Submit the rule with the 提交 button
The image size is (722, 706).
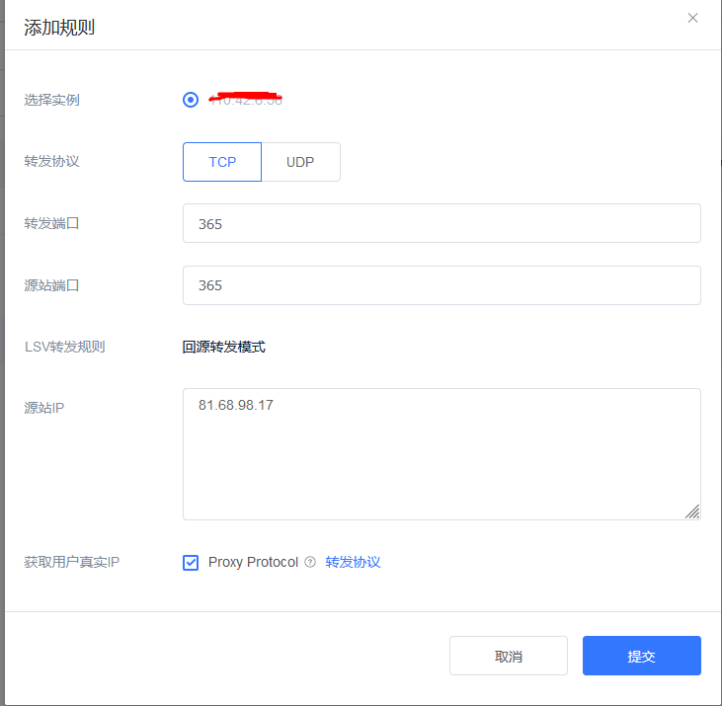click(x=641, y=656)
